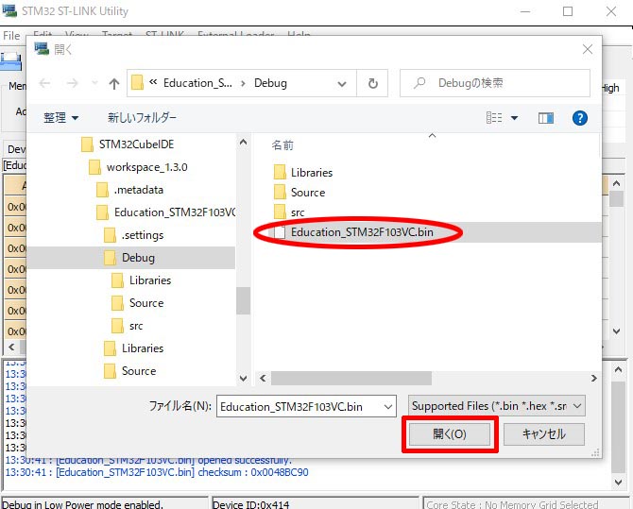The height and width of the screenshot is (509, 633).
Task: Expand the address bar path dropdown
Action: tap(342, 84)
